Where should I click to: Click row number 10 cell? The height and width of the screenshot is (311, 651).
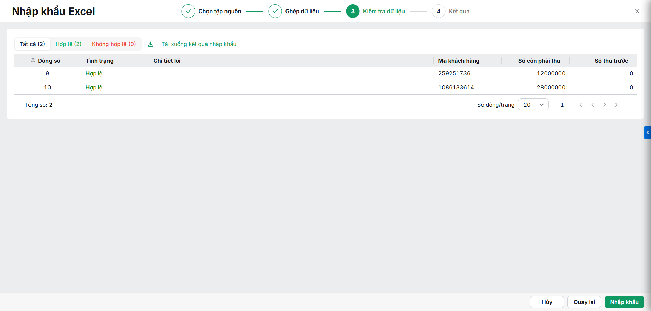[x=47, y=87]
